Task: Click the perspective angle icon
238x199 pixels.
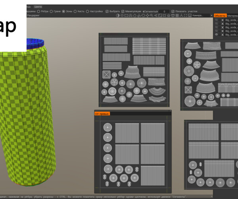Action: tap(156, 16)
